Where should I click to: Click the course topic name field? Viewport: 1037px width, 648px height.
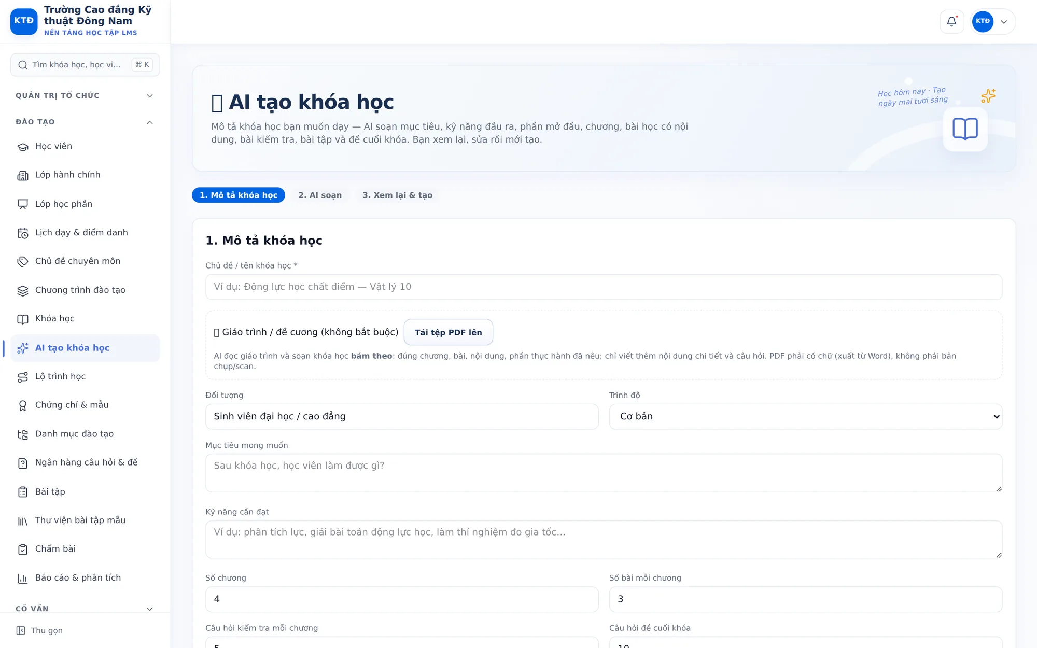604,287
